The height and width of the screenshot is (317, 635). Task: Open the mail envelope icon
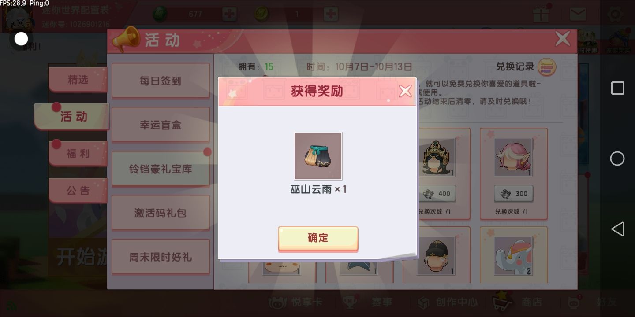pos(578,14)
